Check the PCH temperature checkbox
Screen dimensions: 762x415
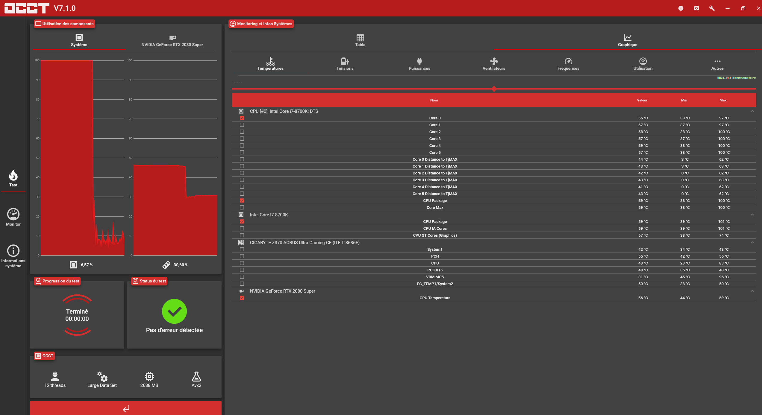coord(242,256)
